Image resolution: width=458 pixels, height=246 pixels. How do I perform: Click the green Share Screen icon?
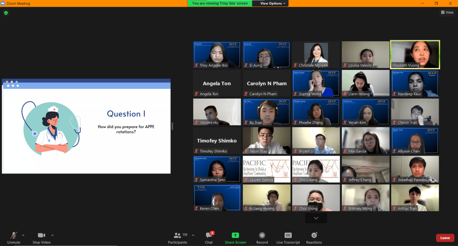(235, 237)
